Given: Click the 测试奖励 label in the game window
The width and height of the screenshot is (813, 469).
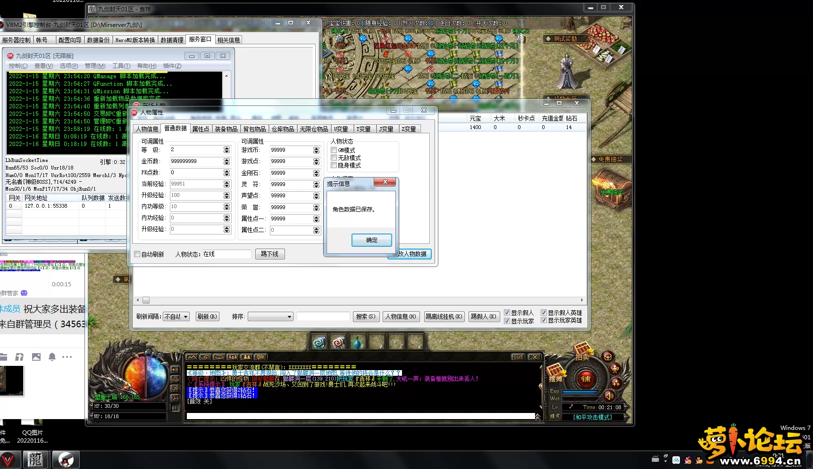Looking at the screenshot, I should pyautogui.click(x=565, y=39).
